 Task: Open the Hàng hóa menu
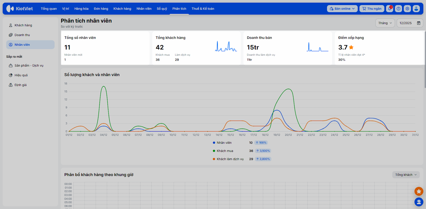[81, 9]
